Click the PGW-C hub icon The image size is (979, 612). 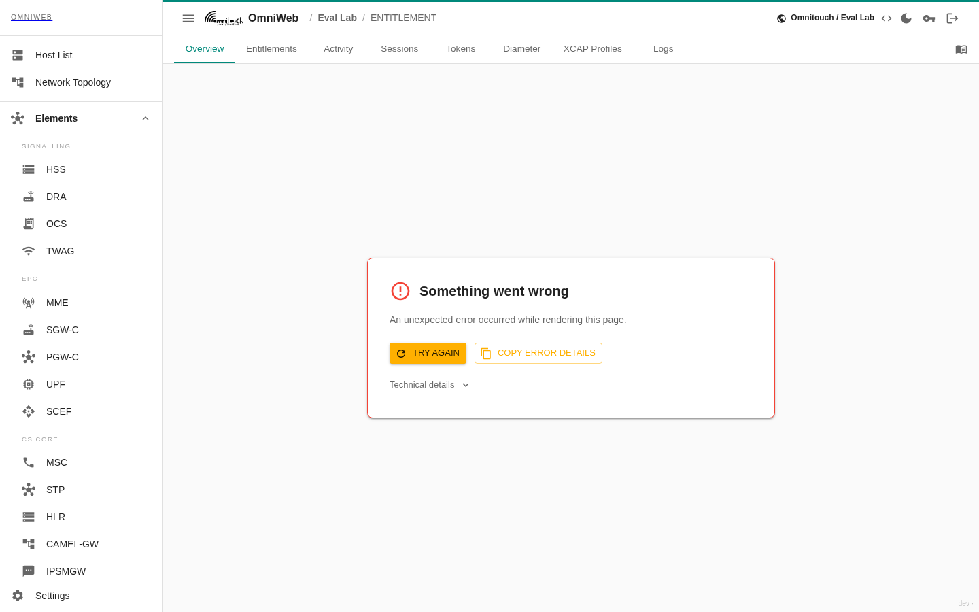click(29, 357)
